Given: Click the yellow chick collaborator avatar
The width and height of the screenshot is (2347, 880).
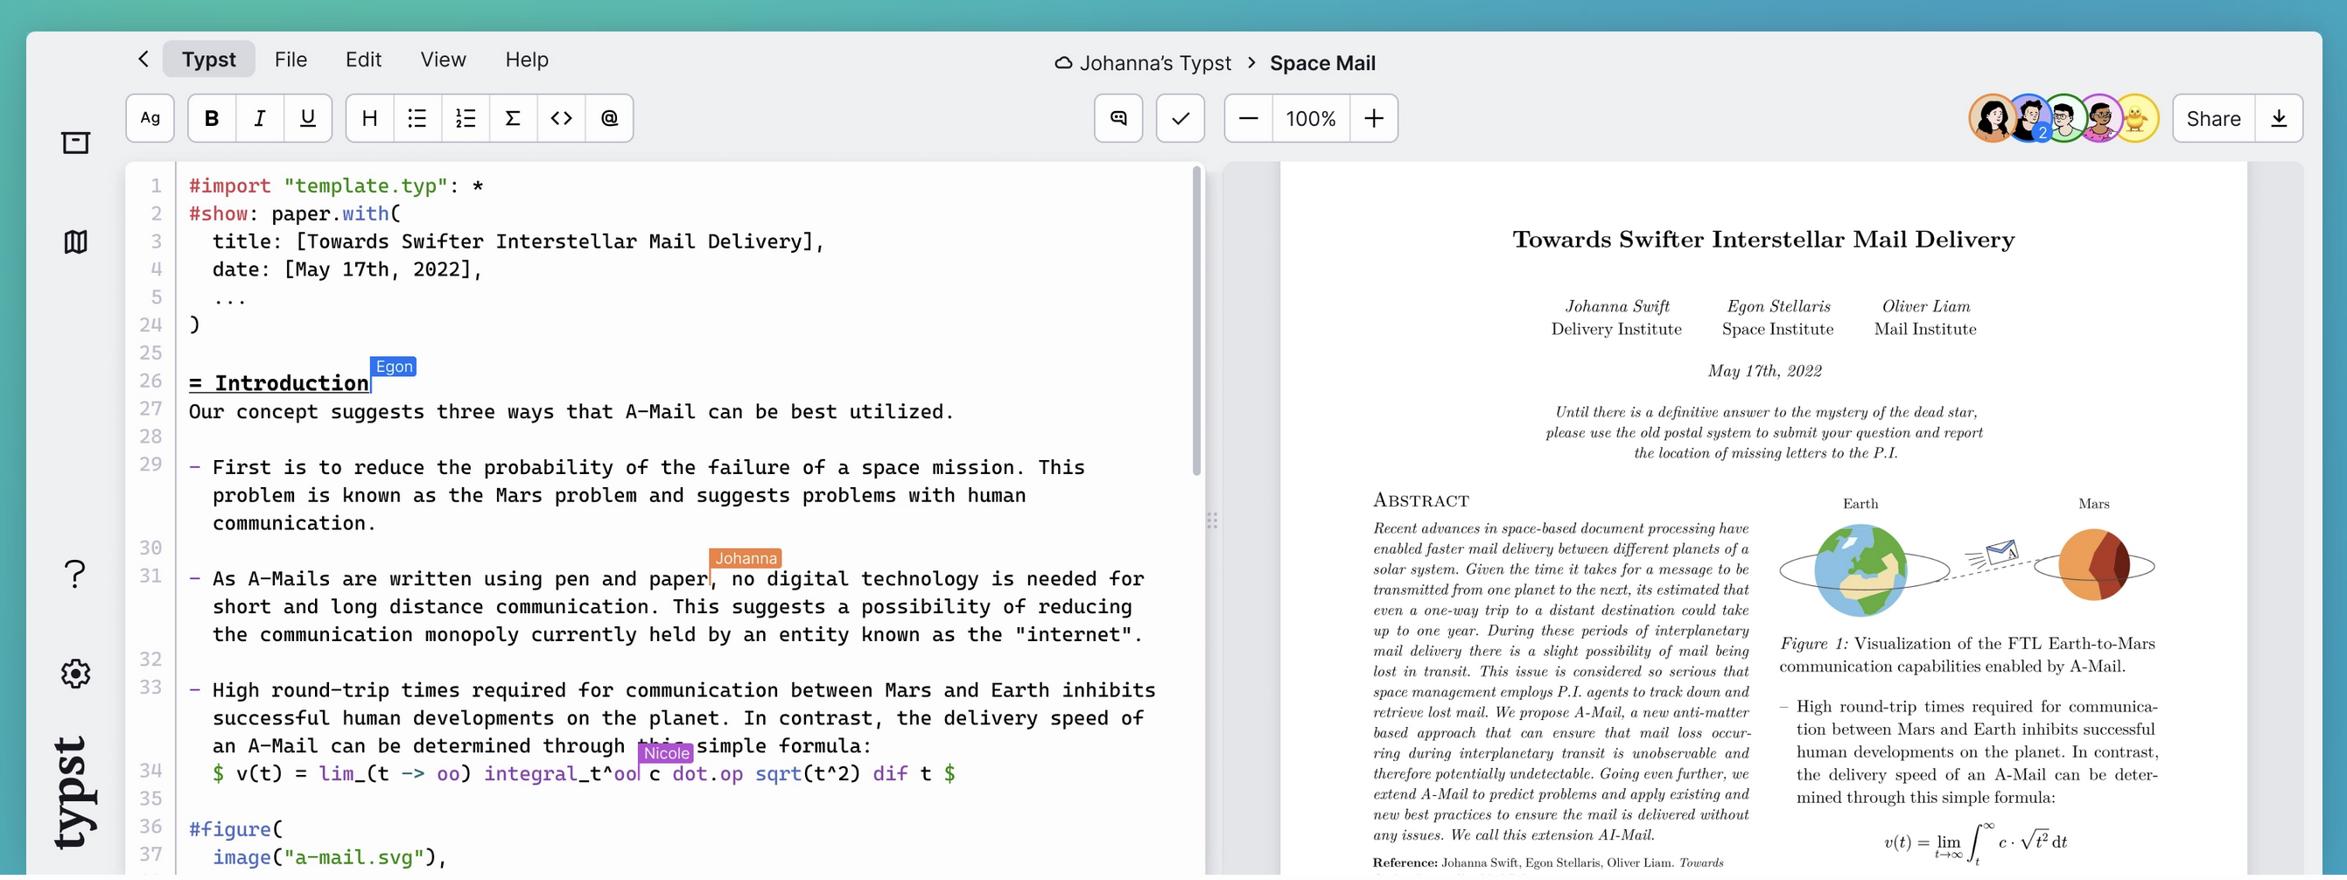Looking at the screenshot, I should (x=2136, y=118).
